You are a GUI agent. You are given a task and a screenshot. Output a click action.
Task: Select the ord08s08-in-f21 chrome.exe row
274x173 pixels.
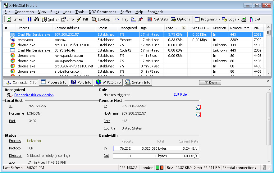(133, 45)
